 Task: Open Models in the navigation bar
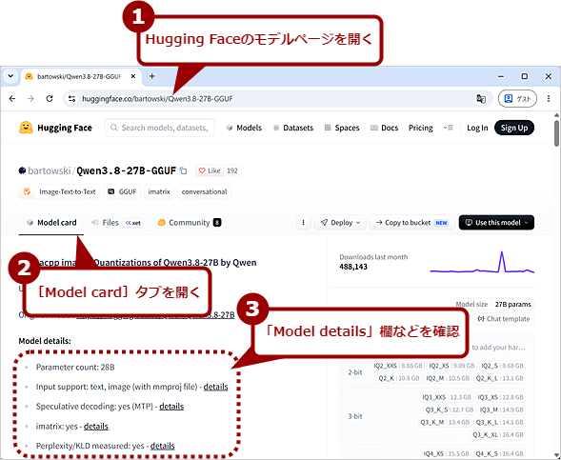[245, 128]
